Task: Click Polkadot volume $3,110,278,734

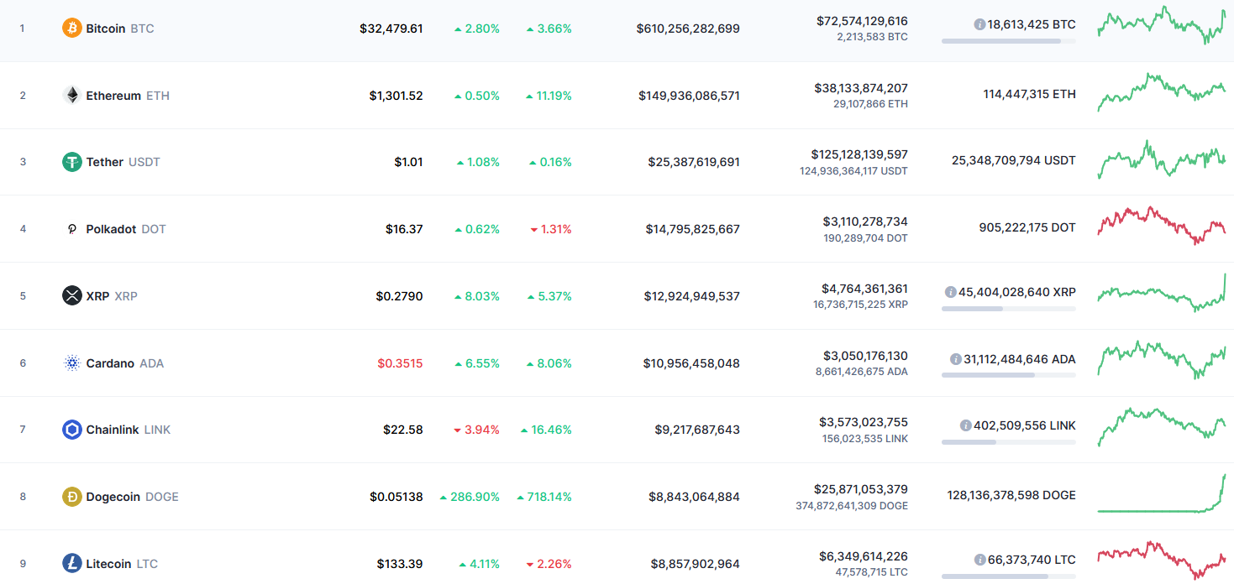Action: click(865, 222)
